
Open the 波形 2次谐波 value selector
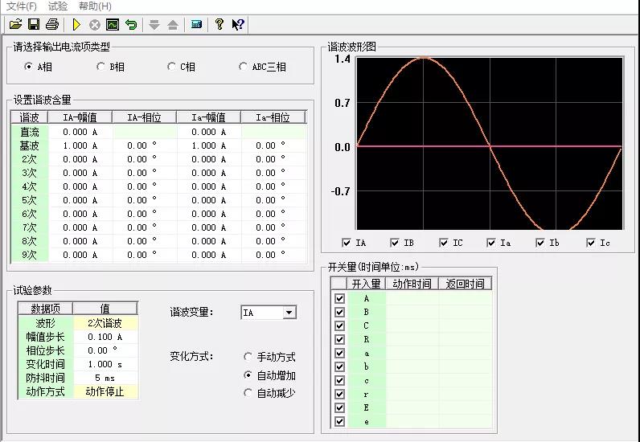coord(105,323)
